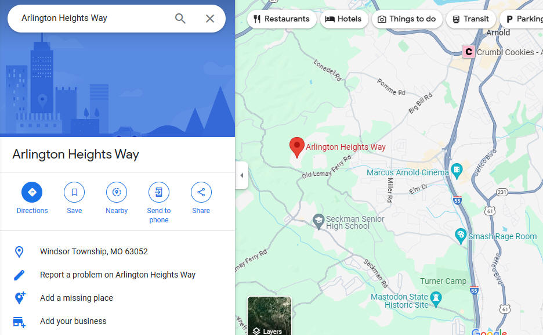Select the Send to phone icon
543x335 pixels.
[158, 192]
